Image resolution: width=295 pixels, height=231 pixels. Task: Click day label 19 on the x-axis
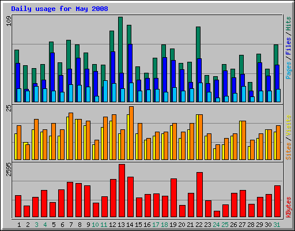(x=173, y=225)
